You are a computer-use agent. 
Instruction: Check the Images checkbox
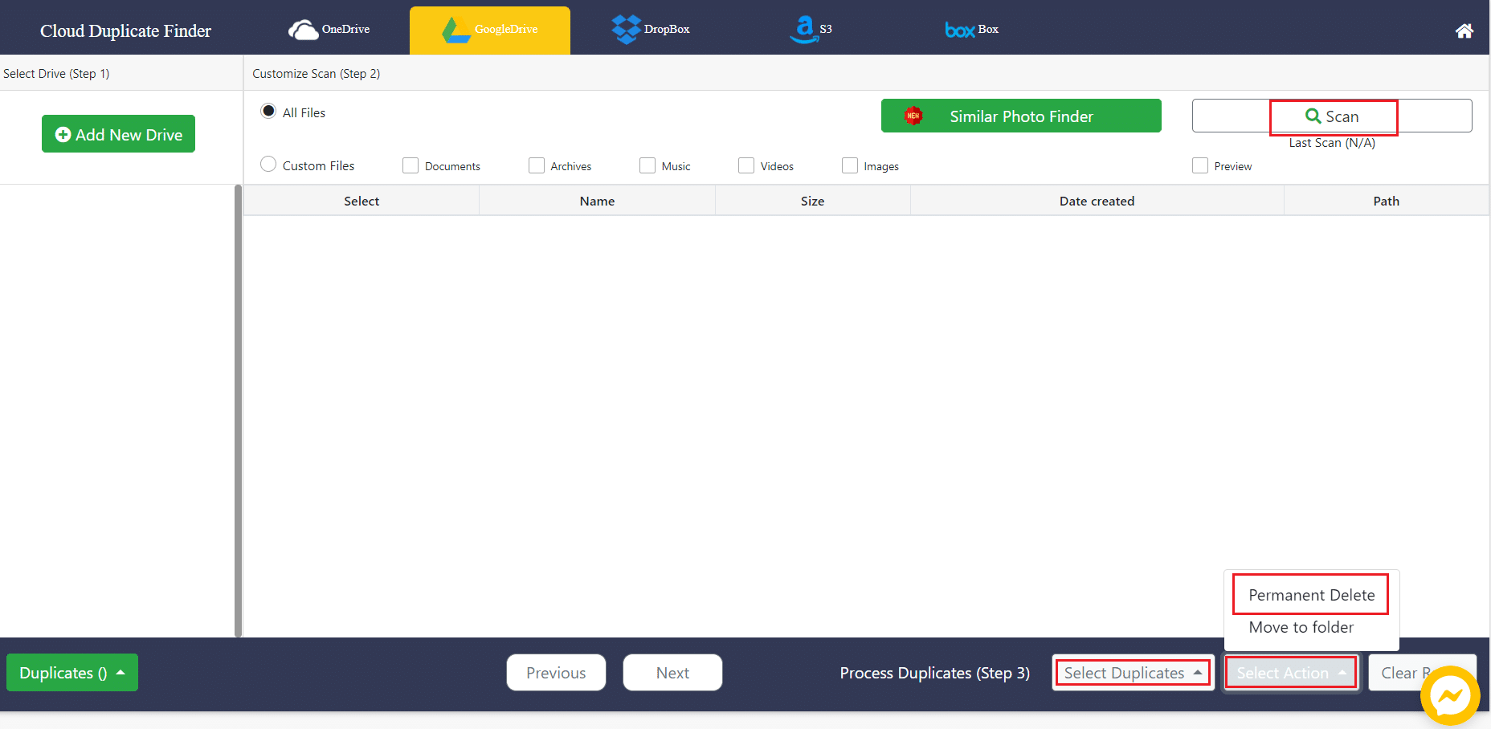(x=850, y=165)
